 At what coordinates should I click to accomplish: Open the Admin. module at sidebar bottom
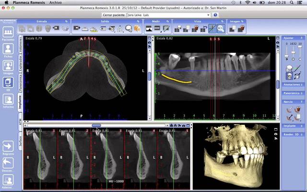coord(8,180)
